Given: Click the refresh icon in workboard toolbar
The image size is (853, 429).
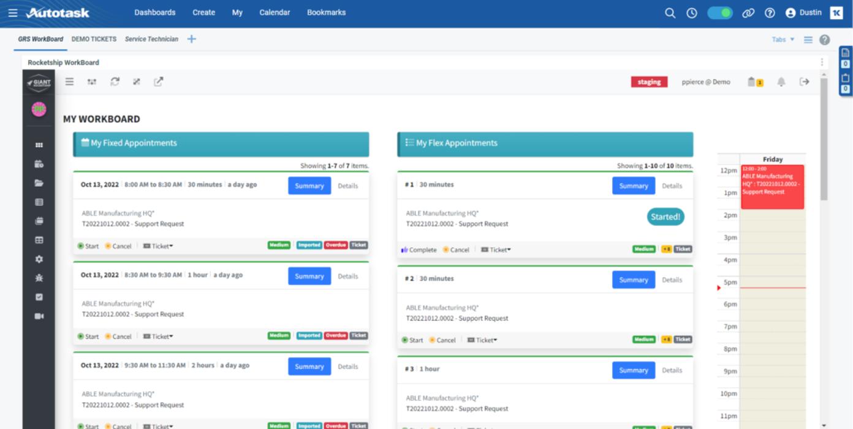Looking at the screenshot, I should pos(115,82).
